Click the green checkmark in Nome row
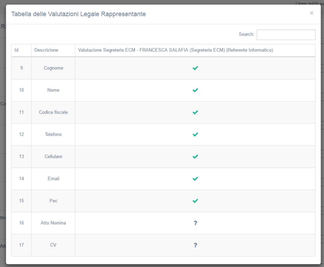 pyautogui.click(x=195, y=90)
